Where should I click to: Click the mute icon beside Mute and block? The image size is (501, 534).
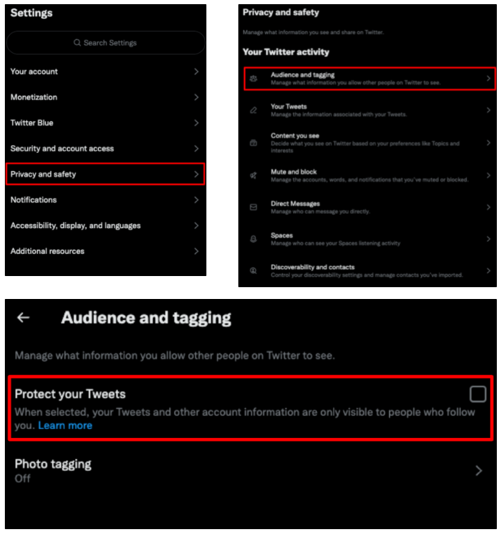[254, 175]
